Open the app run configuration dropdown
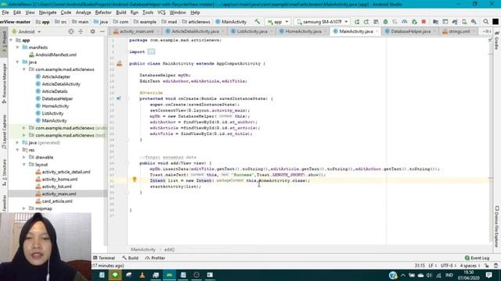 pyautogui.click(x=277, y=22)
